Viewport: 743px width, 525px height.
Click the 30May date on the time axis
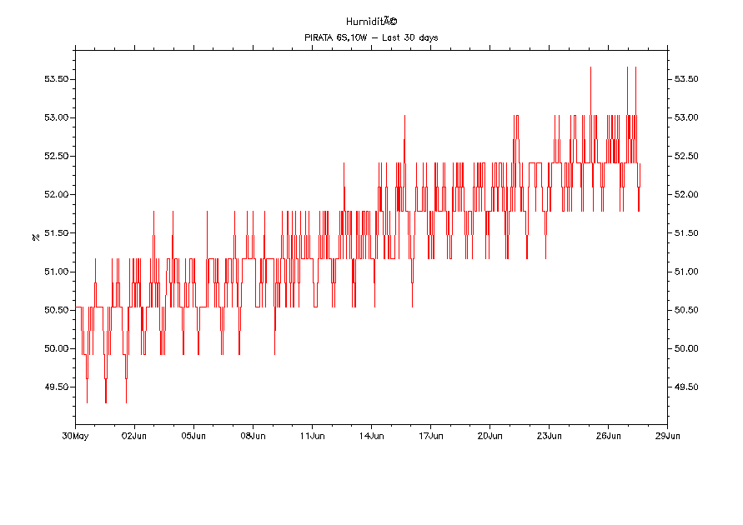75,435
